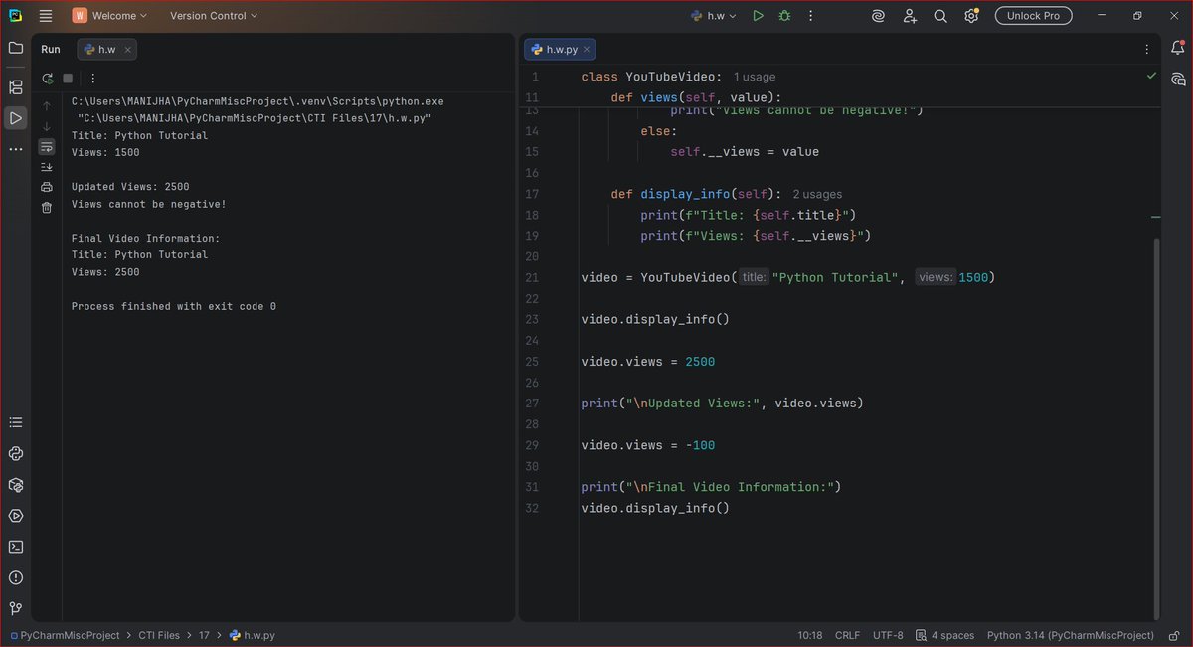The width and height of the screenshot is (1193, 647).
Task: Open the Project tool window folder icon
Action: tap(16, 48)
